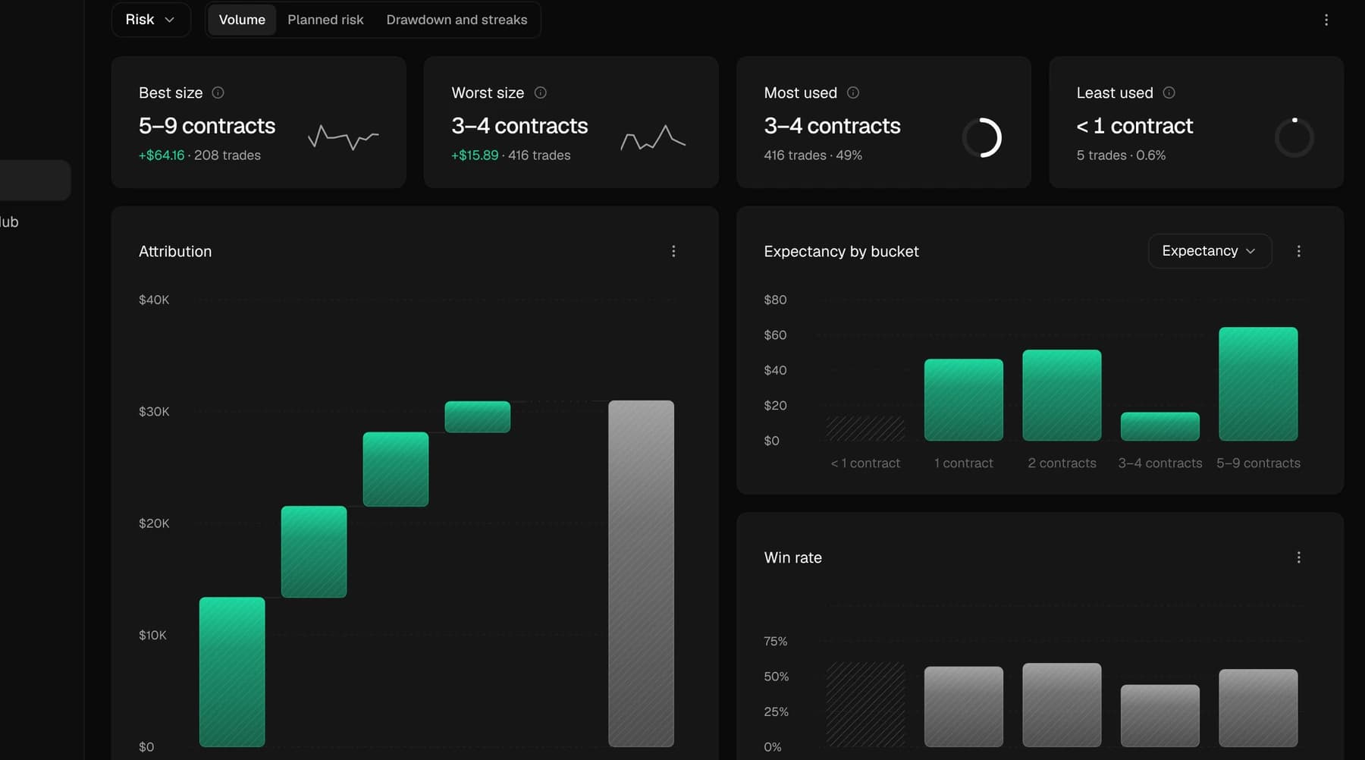
Task: Click the '+$15.89' Worst size figure
Action: click(475, 155)
